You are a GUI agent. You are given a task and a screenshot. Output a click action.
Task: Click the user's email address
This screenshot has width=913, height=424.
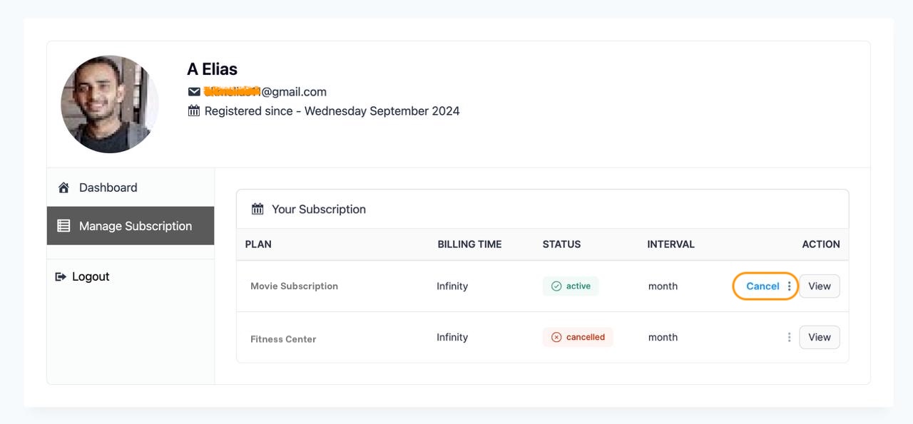click(264, 91)
